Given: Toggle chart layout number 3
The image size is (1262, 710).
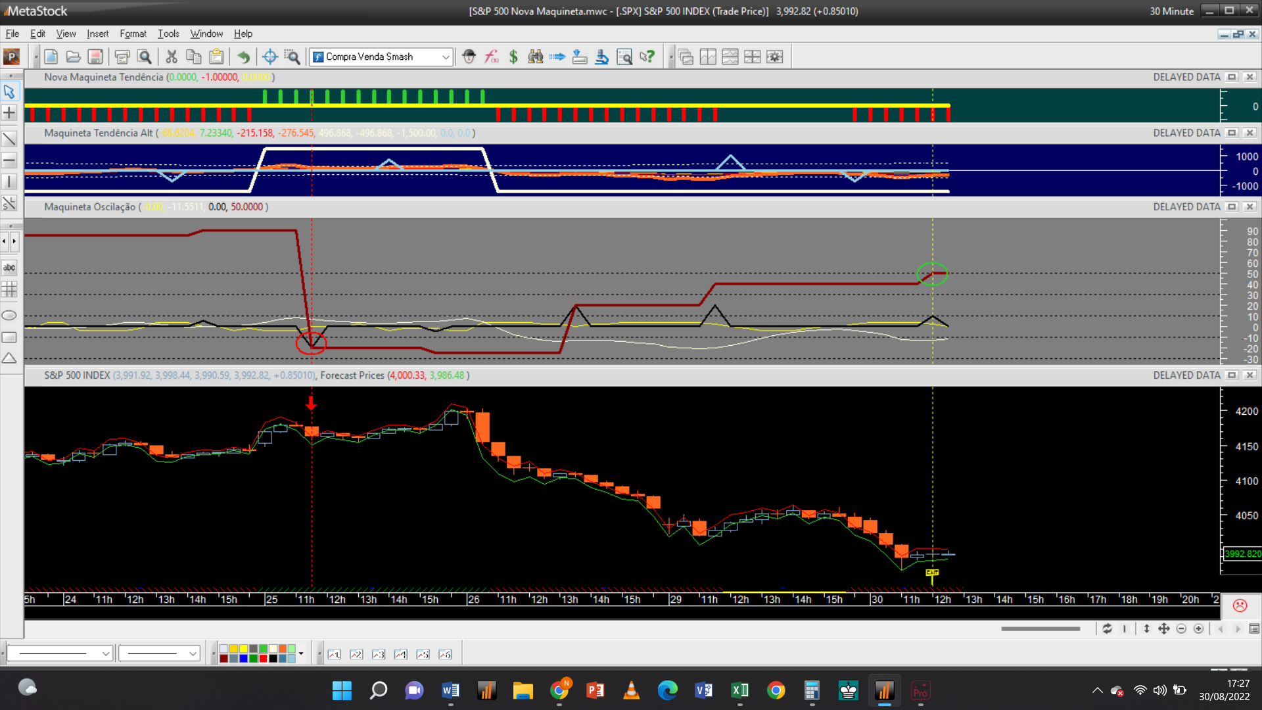Looking at the screenshot, I should click(379, 654).
